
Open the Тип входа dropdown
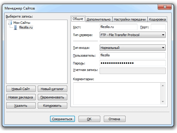point(132,48)
